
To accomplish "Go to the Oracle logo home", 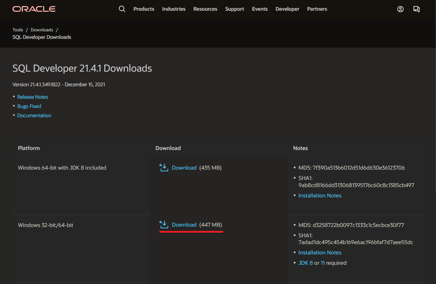I will coord(34,9).
